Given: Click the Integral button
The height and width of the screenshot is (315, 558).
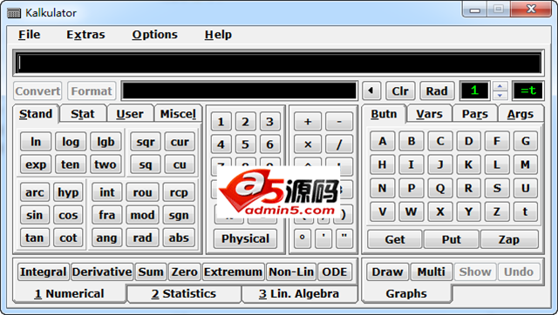Looking at the screenshot, I should (44, 271).
